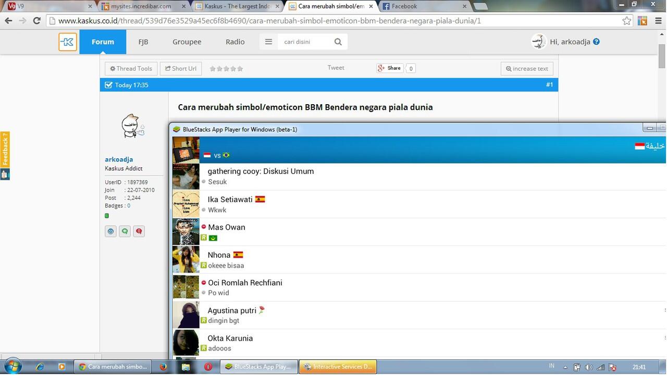
Task: Report post with red exclamation icon
Action: 139,231
